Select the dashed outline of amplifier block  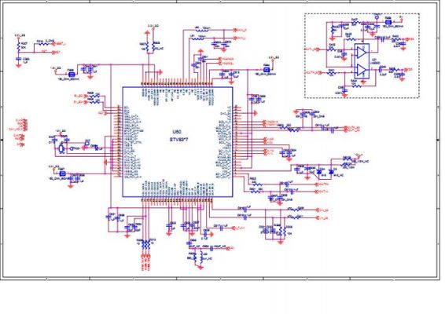pos(362,56)
